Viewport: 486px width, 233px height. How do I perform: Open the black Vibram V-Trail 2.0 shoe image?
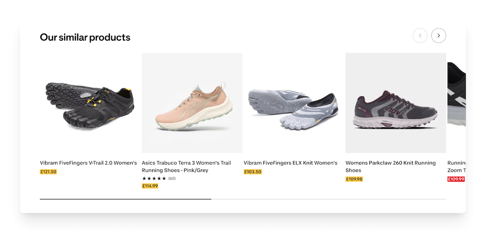pos(90,103)
